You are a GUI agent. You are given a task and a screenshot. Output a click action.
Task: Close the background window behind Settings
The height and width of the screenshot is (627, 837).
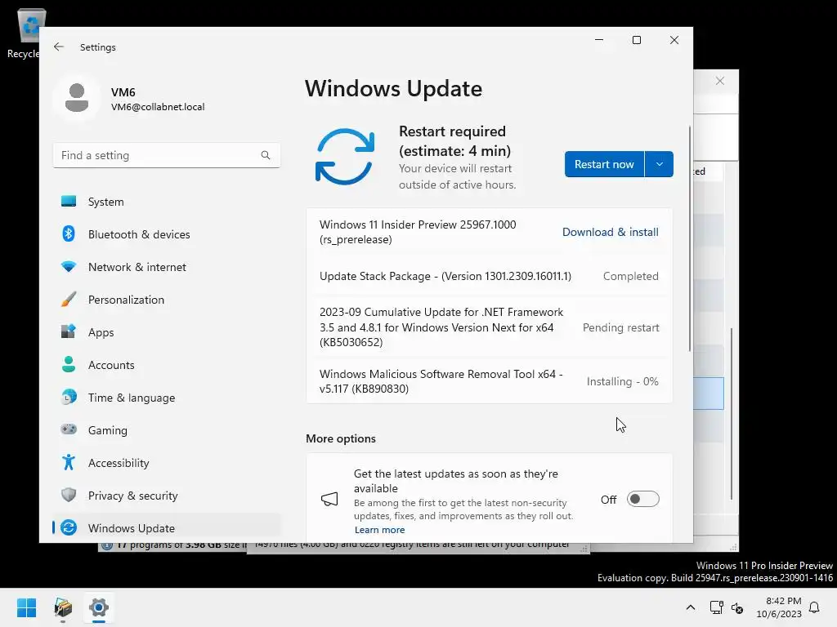click(719, 81)
